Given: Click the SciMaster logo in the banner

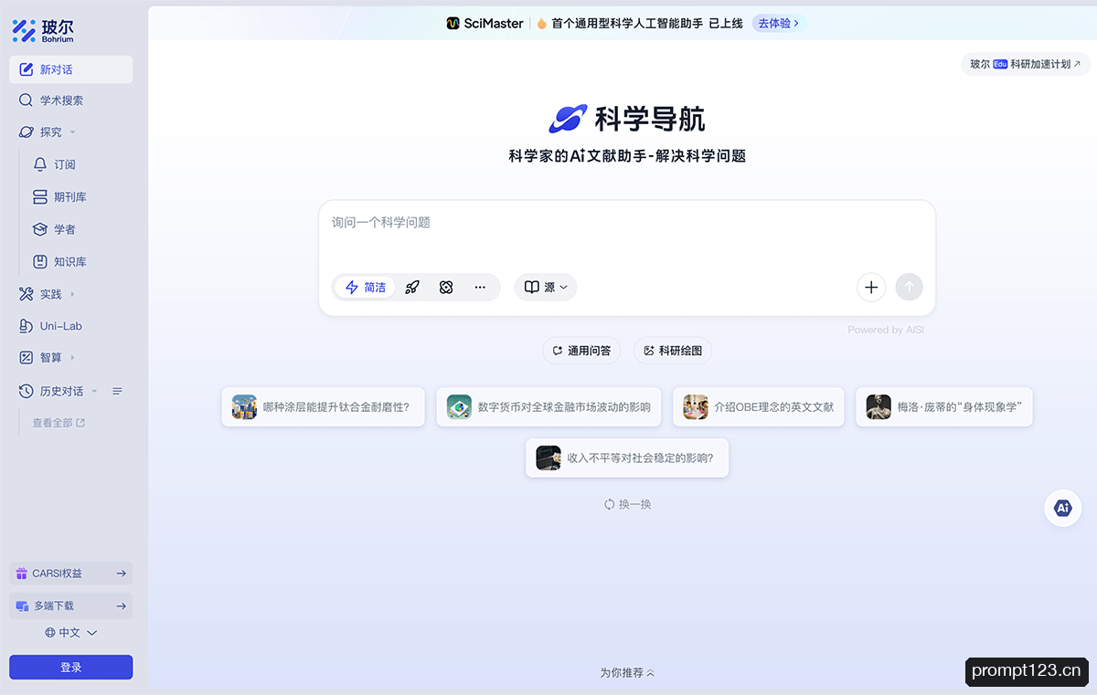Looking at the screenshot, I should (485, 23).
